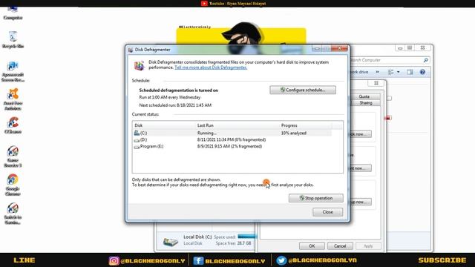Click the search magnifier in Computer window
This screenshot has width=475, height=267.
click(425, 60)
